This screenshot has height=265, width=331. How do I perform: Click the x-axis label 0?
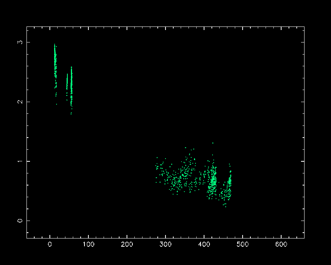pyautogui.click(x=50, y=244)
